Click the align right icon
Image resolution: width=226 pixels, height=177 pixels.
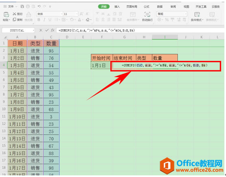point(108,19)
